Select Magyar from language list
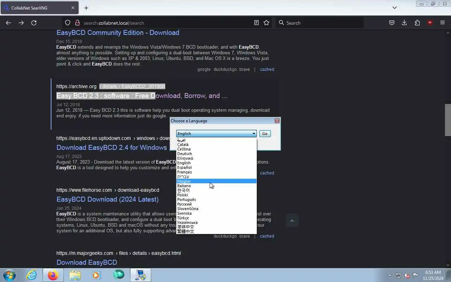Screen dimensions: 451x282 216,181
